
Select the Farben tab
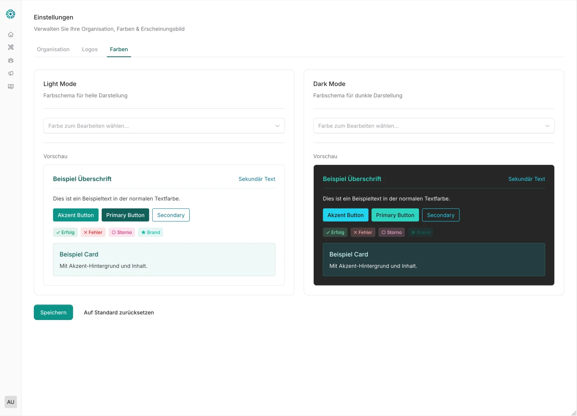pos(119,49)
